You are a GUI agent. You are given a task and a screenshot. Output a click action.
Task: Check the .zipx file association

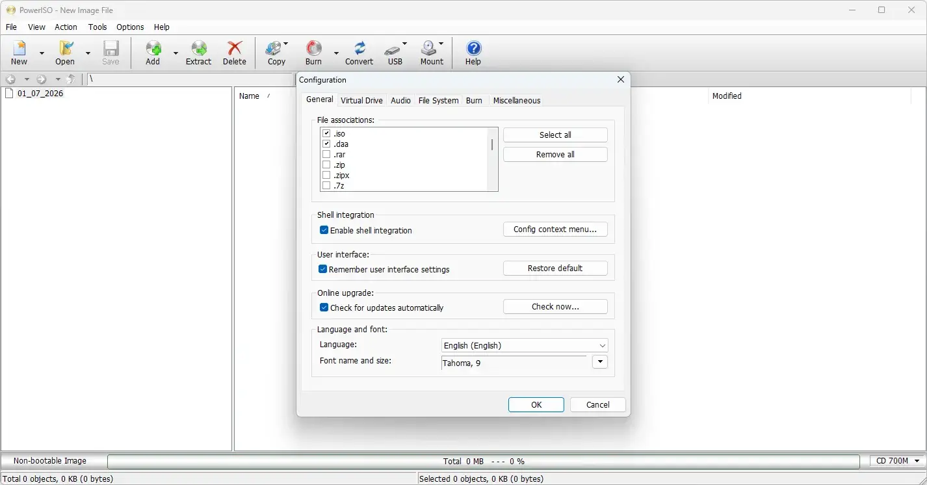click(326, 176)
